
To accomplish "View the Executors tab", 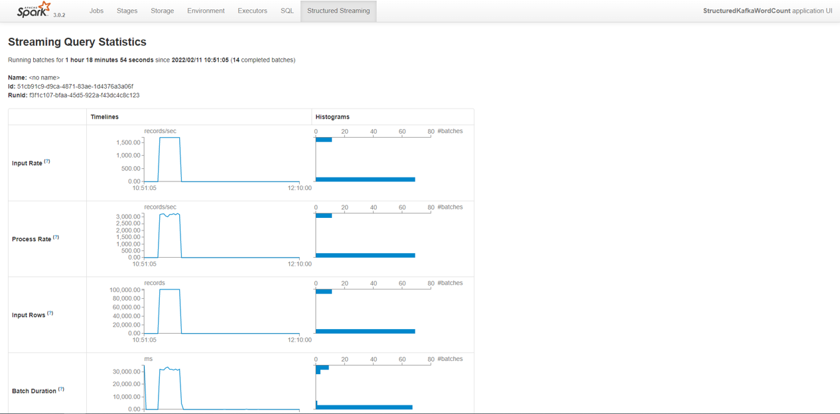I will [252, 11].
